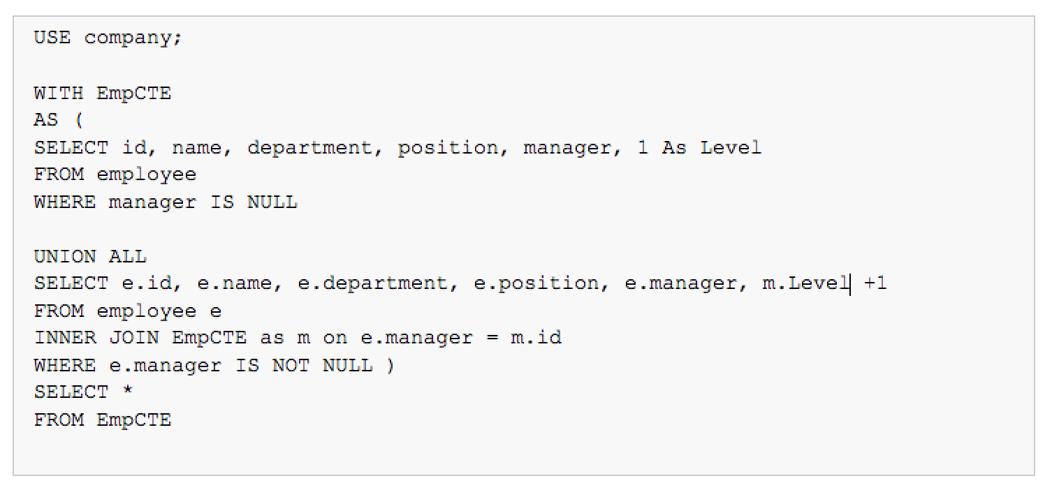Click "employee" in the first FROM line
1052x490 pixels.
pyautogui.click(x=147, y=175)
